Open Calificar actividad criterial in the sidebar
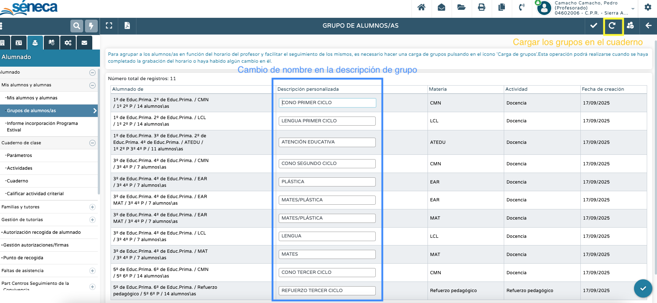Viewport: 657px width, 303px height. pyautogui.click(x=35, y=194)
